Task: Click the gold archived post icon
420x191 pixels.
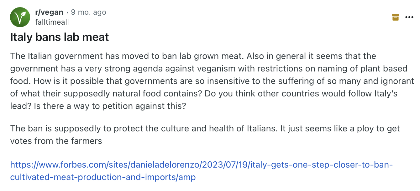Action: [x=396, y=17]
